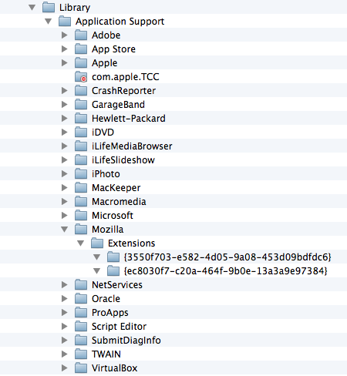Expand the ProApps folder triangle

tap(65, 313)
